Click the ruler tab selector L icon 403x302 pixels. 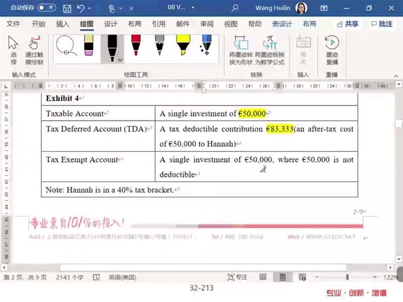coord(6,86)
